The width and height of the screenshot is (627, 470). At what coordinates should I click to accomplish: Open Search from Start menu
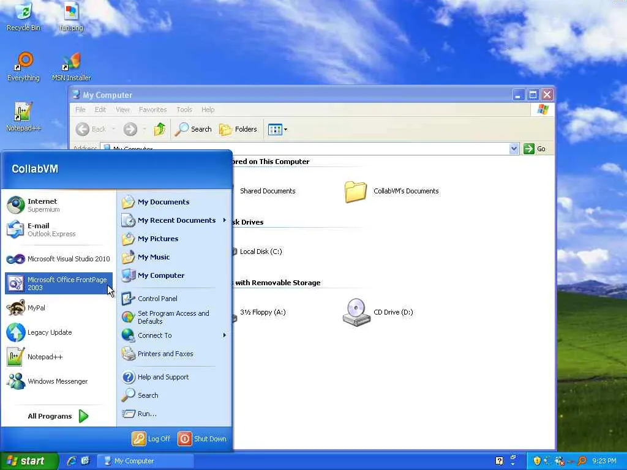click(175, 395)
